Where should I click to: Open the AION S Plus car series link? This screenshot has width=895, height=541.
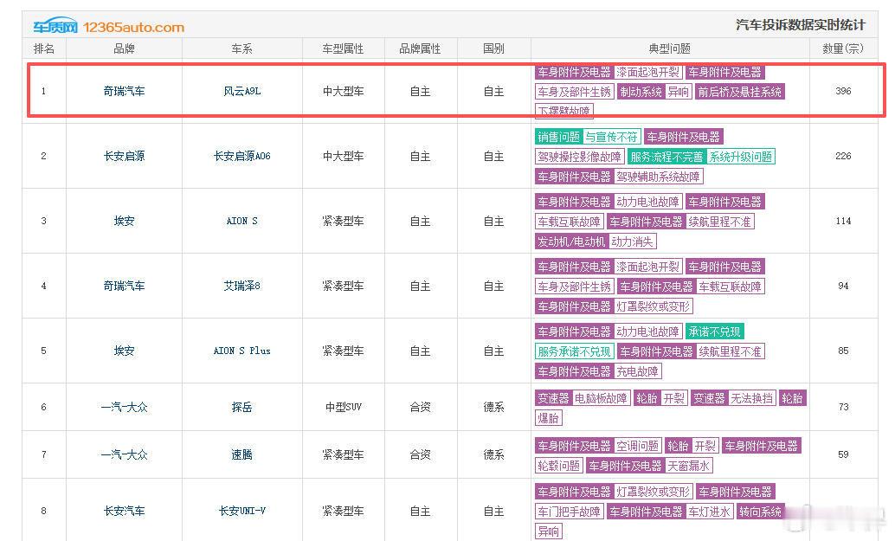[241, 351]
